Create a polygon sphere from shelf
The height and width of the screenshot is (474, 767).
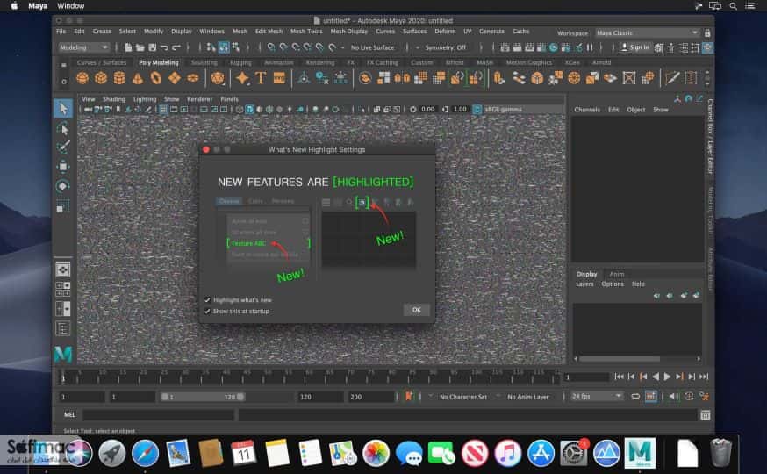pyautogui.click(x=82, y=78)
